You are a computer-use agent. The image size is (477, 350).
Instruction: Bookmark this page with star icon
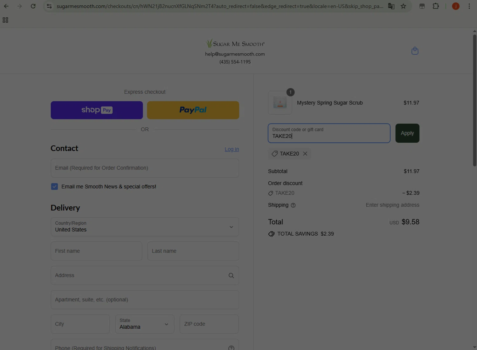(x=403, y=6)
